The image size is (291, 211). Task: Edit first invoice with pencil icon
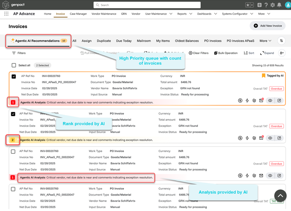(279, 101)
